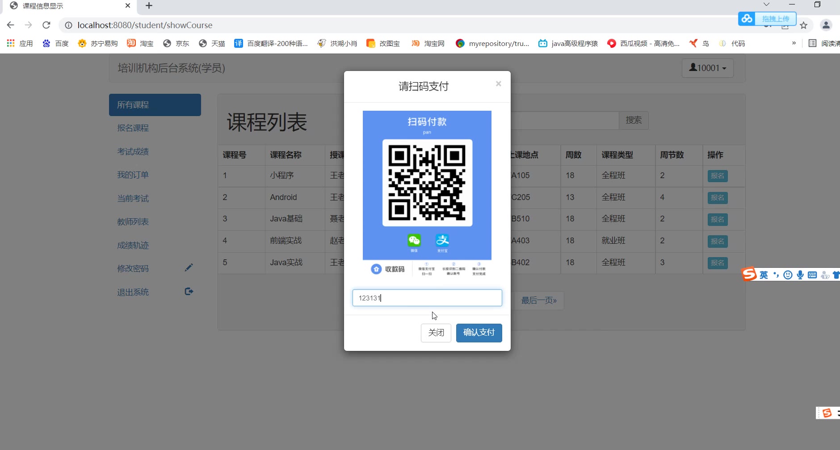The width and height of the screenshot is (840, 450).
Task: Open the tab search chevron in title bar
Action: [x=766, y=4]
